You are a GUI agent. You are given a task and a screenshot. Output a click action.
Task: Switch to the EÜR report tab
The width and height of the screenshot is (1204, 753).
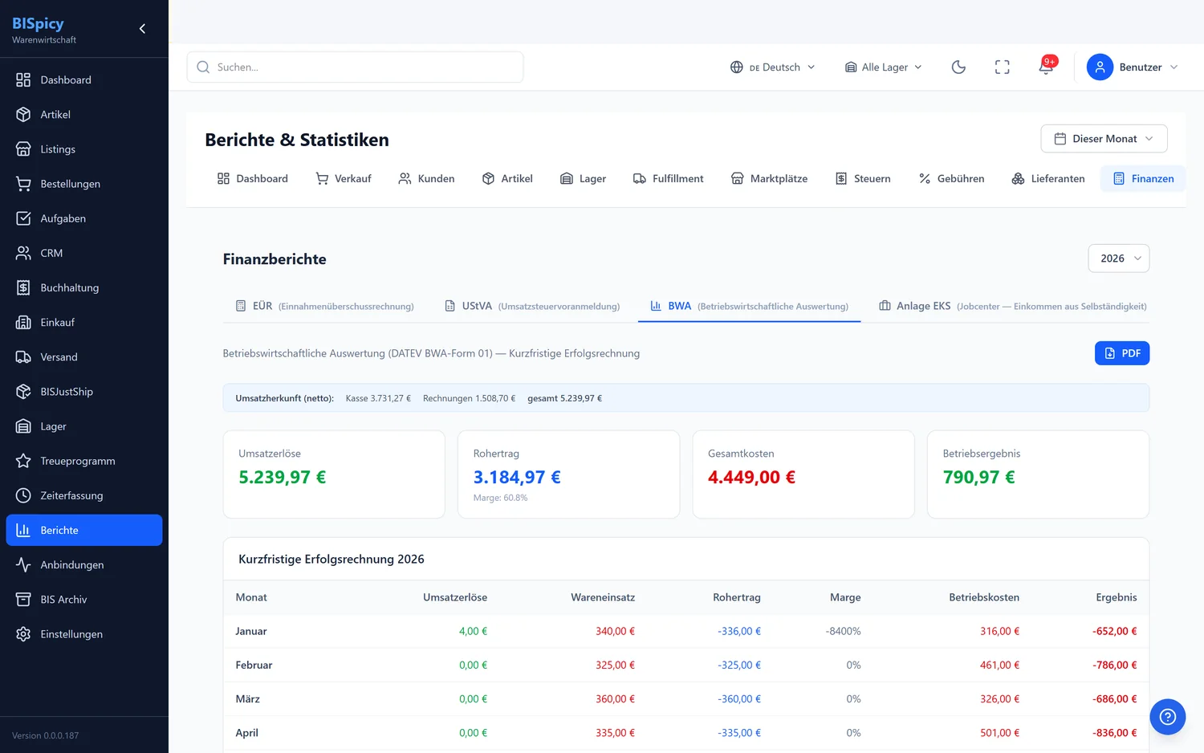(x=324, y=306)
